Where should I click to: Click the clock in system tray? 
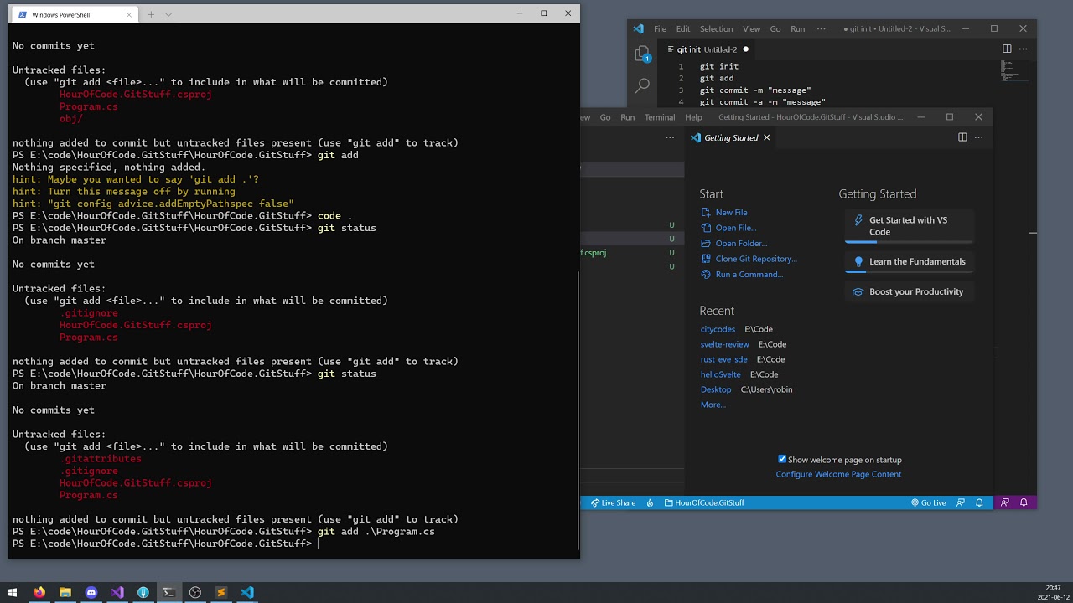[1052, 592]
